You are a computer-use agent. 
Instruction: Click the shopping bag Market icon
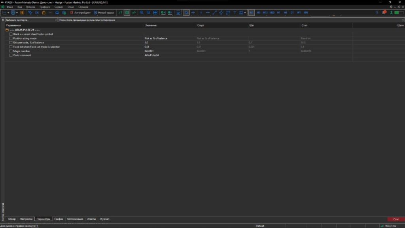pos(44,12)
